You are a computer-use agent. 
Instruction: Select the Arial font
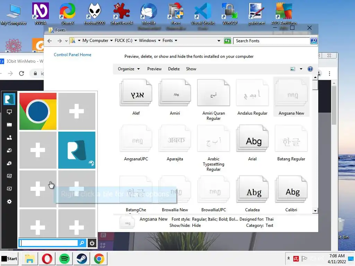(252, 143)
